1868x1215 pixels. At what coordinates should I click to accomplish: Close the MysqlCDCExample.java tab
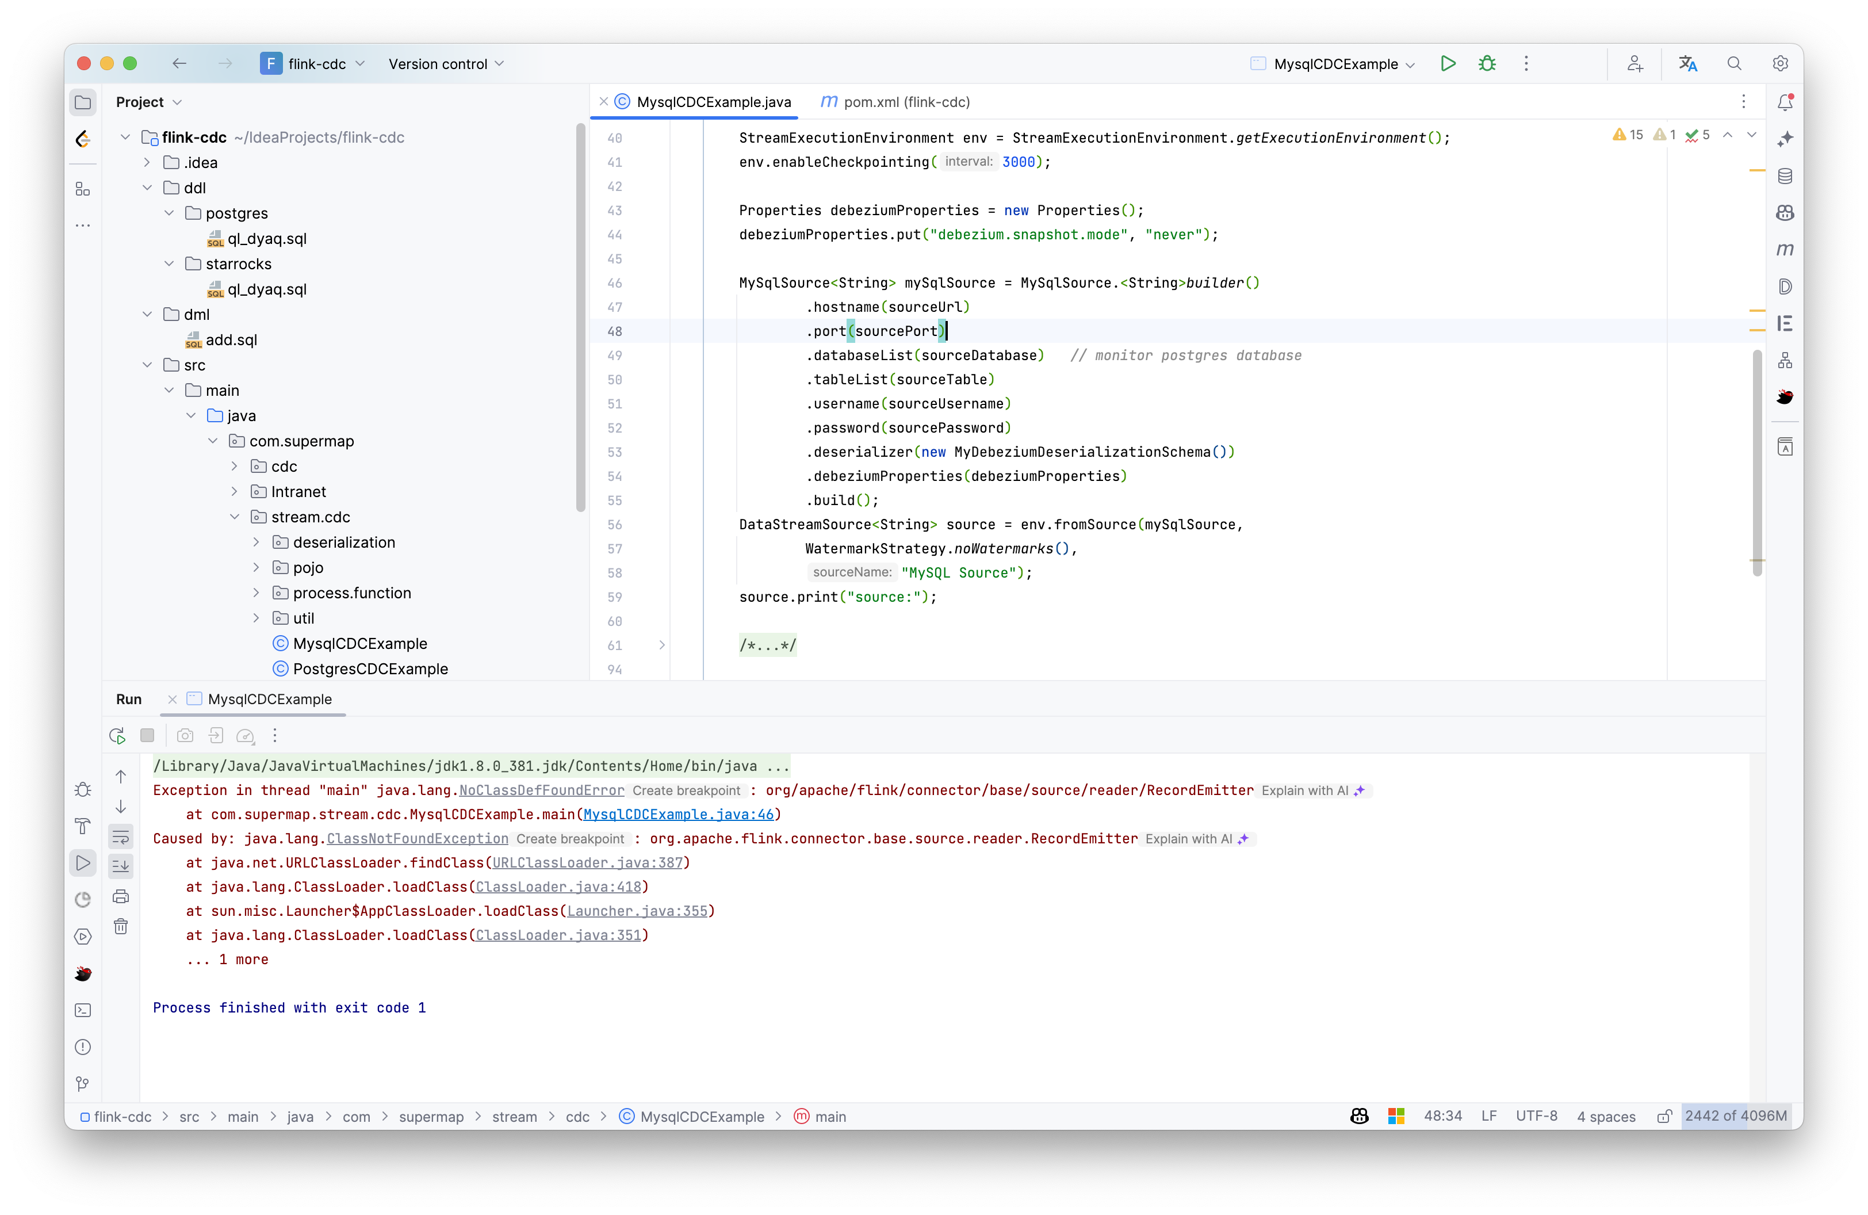(603, 101)
